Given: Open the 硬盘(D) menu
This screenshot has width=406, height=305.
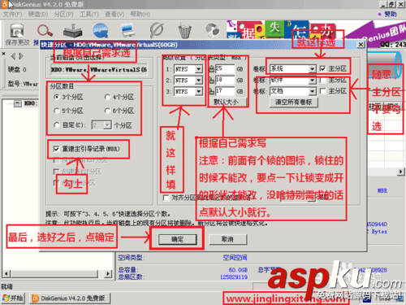Looking at the screenshot, I should [38, 14].
